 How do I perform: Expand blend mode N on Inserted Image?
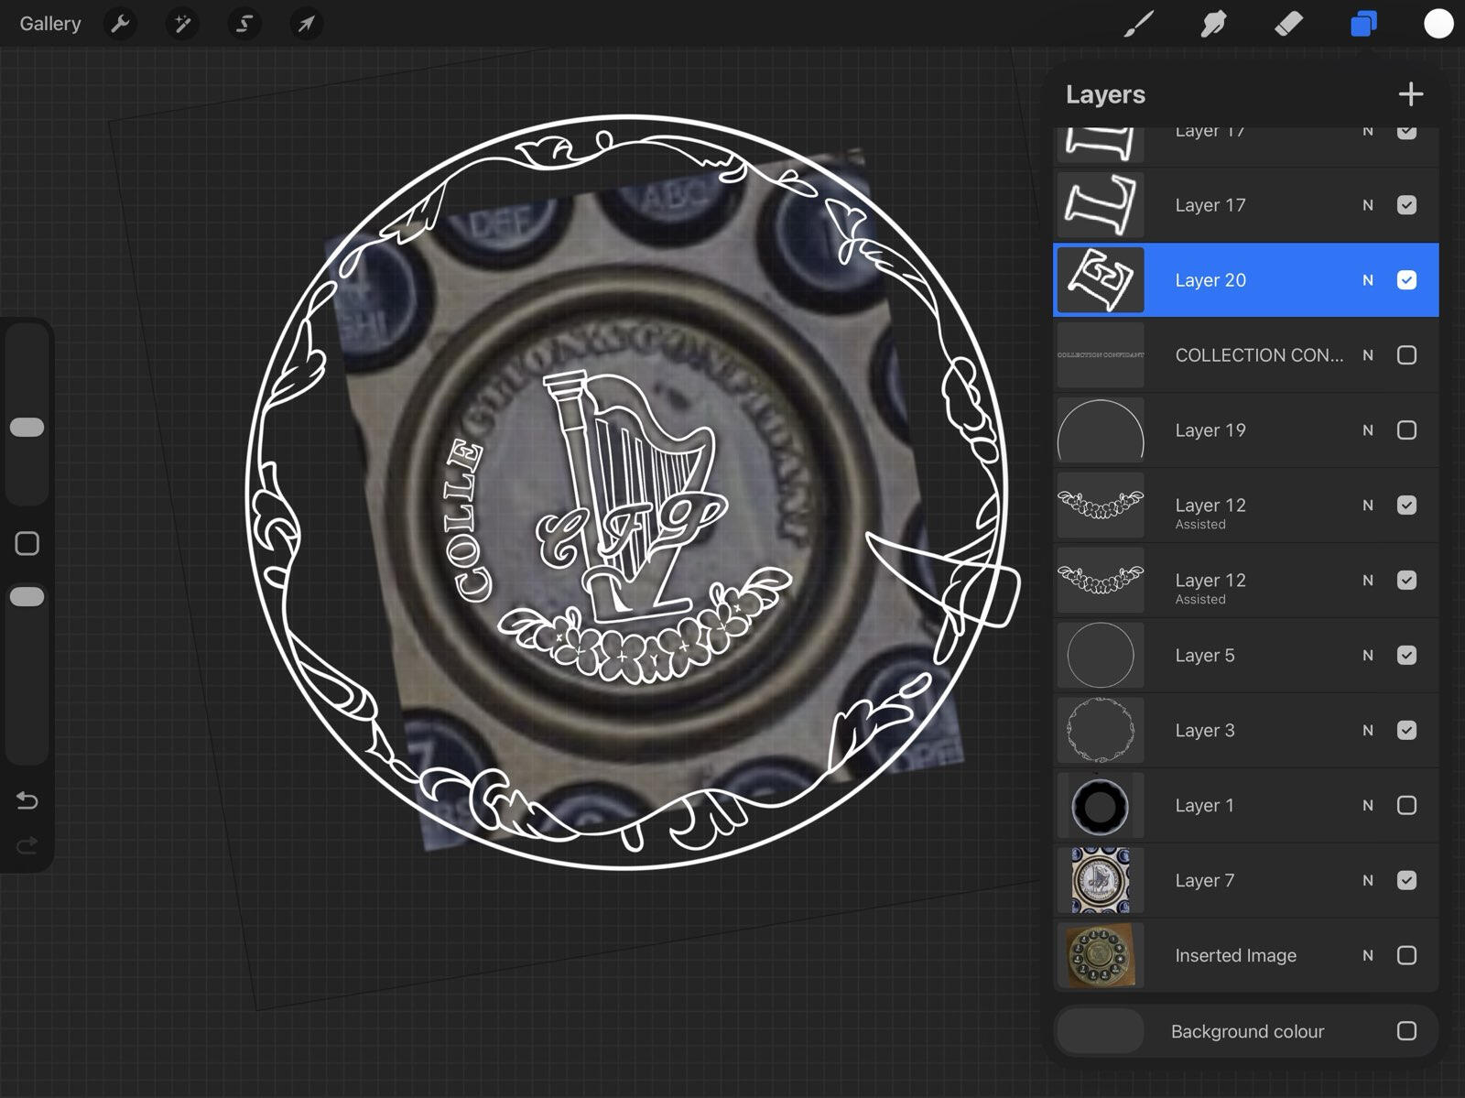[1367, 956]
